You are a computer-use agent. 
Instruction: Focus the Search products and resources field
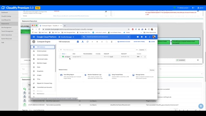click(x=106, y=37)
